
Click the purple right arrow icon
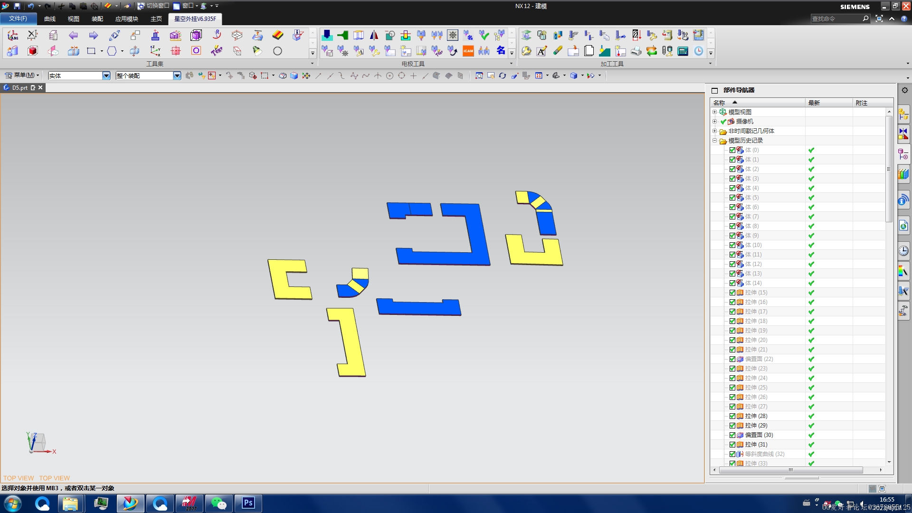(94, 35)
